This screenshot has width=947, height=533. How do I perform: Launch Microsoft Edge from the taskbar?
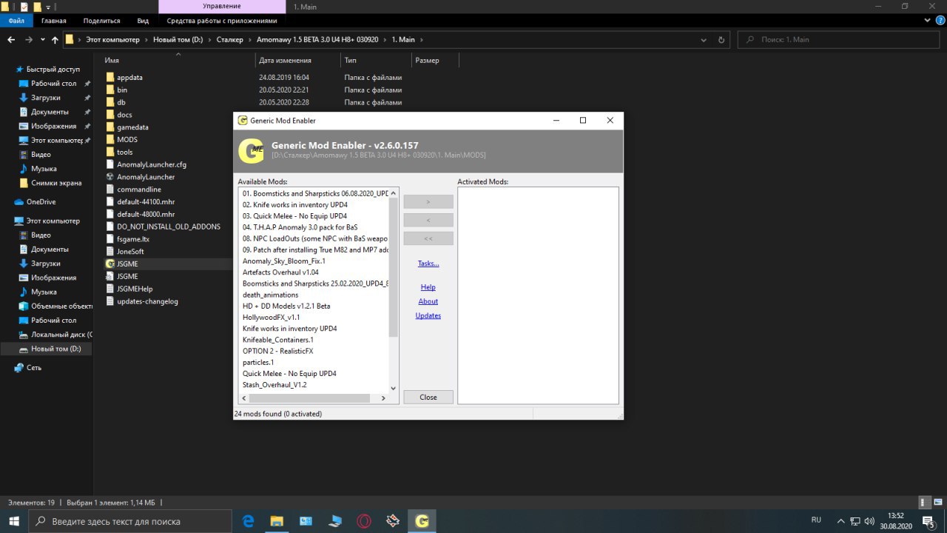pyautogui.click(x=248, y=521)
